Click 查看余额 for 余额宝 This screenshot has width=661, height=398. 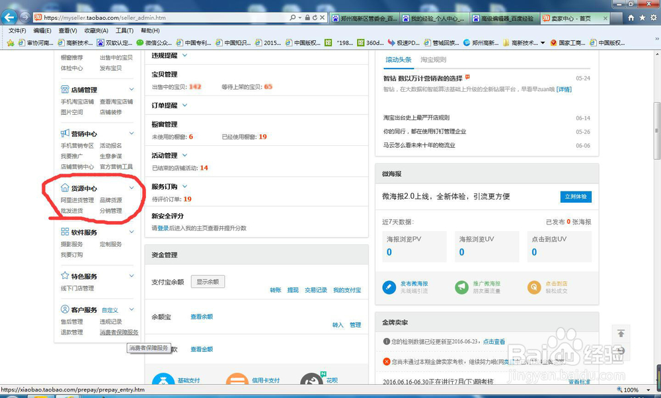point(202,317)
